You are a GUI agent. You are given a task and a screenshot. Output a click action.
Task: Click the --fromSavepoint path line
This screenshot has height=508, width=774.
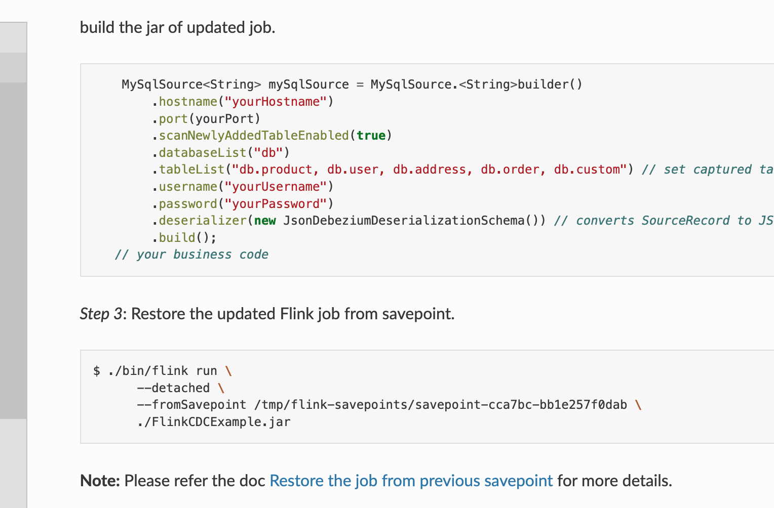389,405
